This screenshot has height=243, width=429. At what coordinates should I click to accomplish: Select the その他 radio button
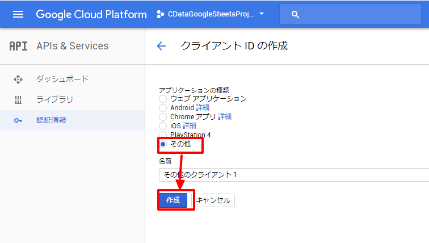point(163,144)
